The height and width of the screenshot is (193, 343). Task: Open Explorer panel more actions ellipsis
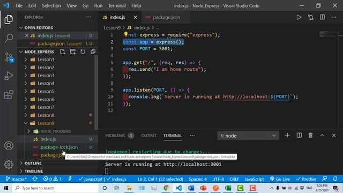pyautogui.click(x=88, y=17)
